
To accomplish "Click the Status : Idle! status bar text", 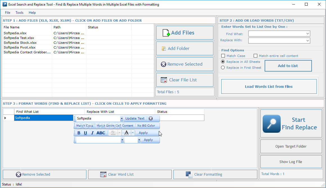I will pyautogui.click(x=12, y=184).
